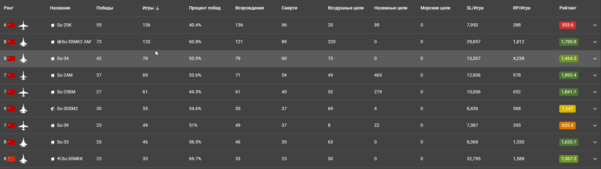This screenshot has height=169, width=601.
Task: Sort by Воздушные цели column header
Action: [345, 8]
